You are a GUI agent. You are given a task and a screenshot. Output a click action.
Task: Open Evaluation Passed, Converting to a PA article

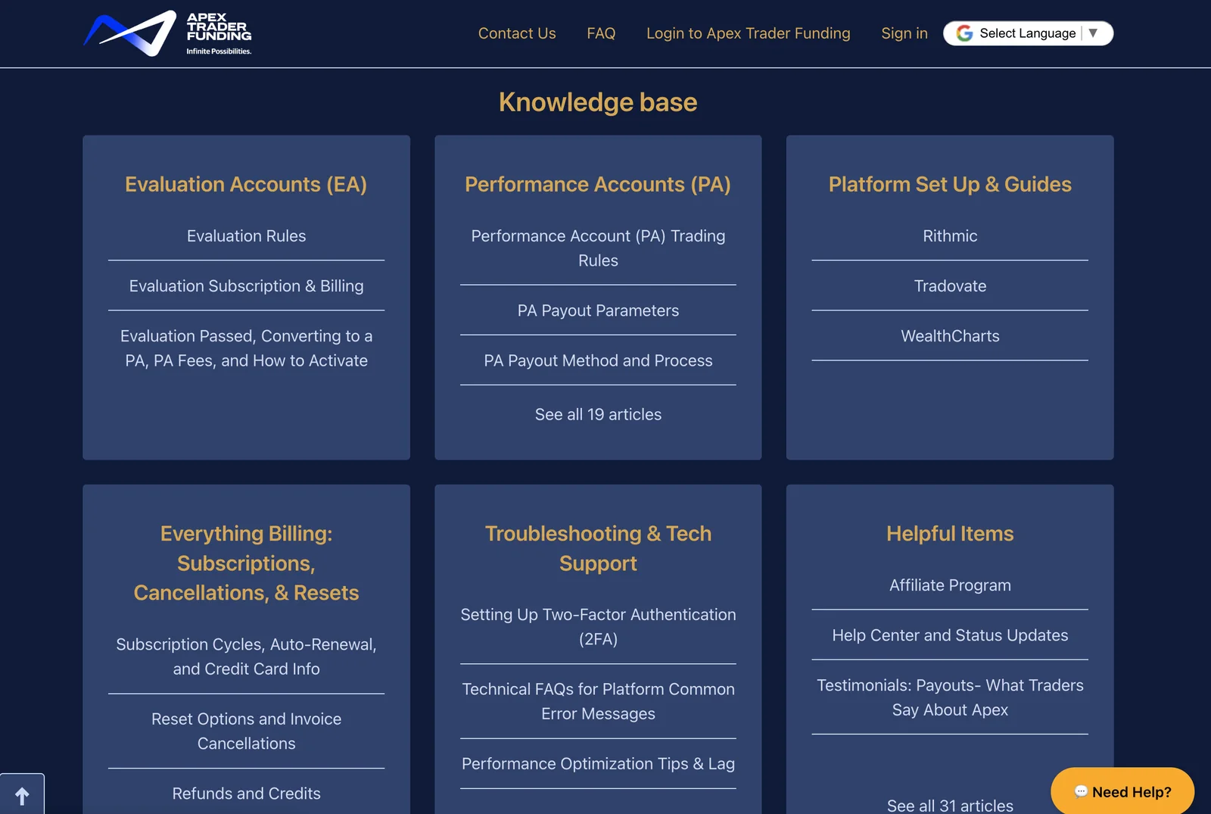[246, 348]
